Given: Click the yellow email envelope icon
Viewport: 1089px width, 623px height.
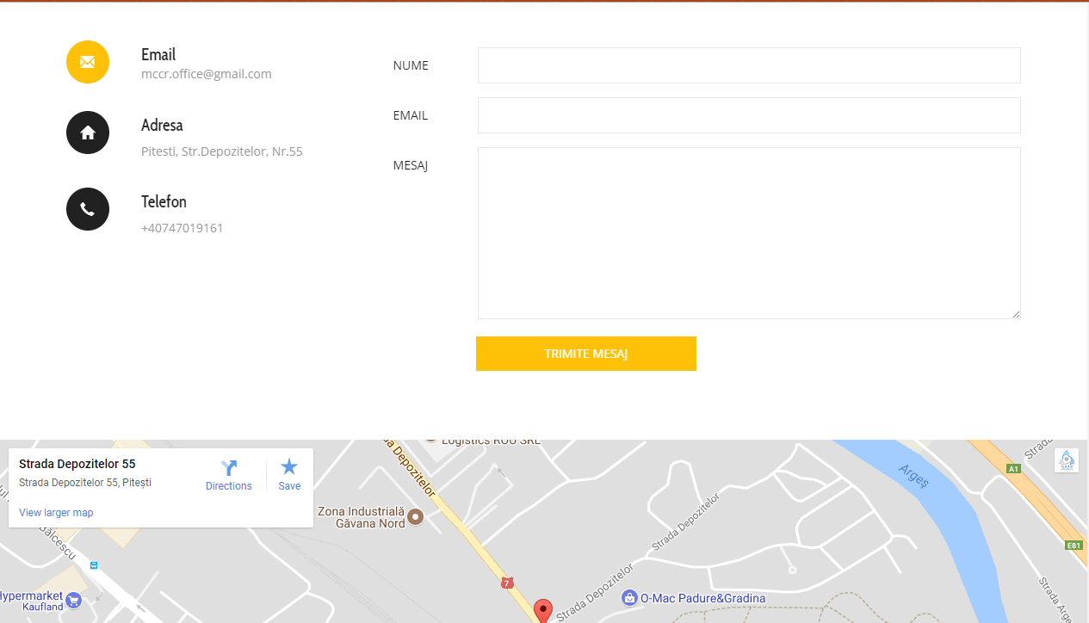Looking at the screenshot, I should tap(88, 62).
